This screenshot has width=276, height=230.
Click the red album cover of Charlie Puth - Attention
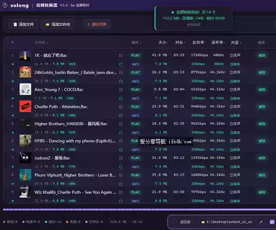coord(25,106)
